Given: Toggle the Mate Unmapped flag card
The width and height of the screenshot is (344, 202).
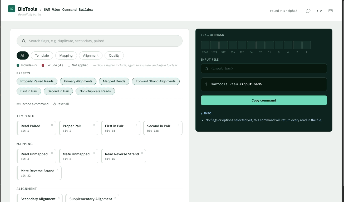Looking at the screenshot, I should [x=78, y=156].
